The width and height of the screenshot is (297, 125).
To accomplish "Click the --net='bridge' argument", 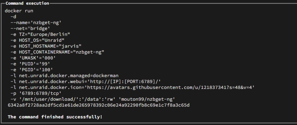I will point(30,28).
